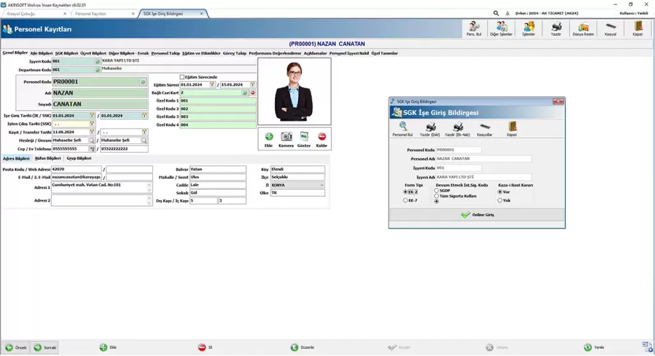Click the Kaldır photo icon

(x=322, y=139)
